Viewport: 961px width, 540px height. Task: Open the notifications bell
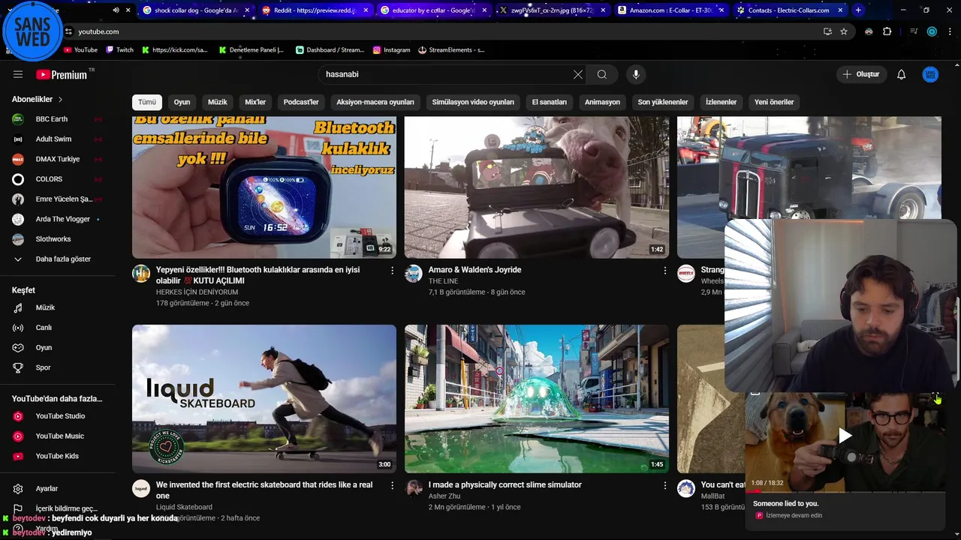902,74
